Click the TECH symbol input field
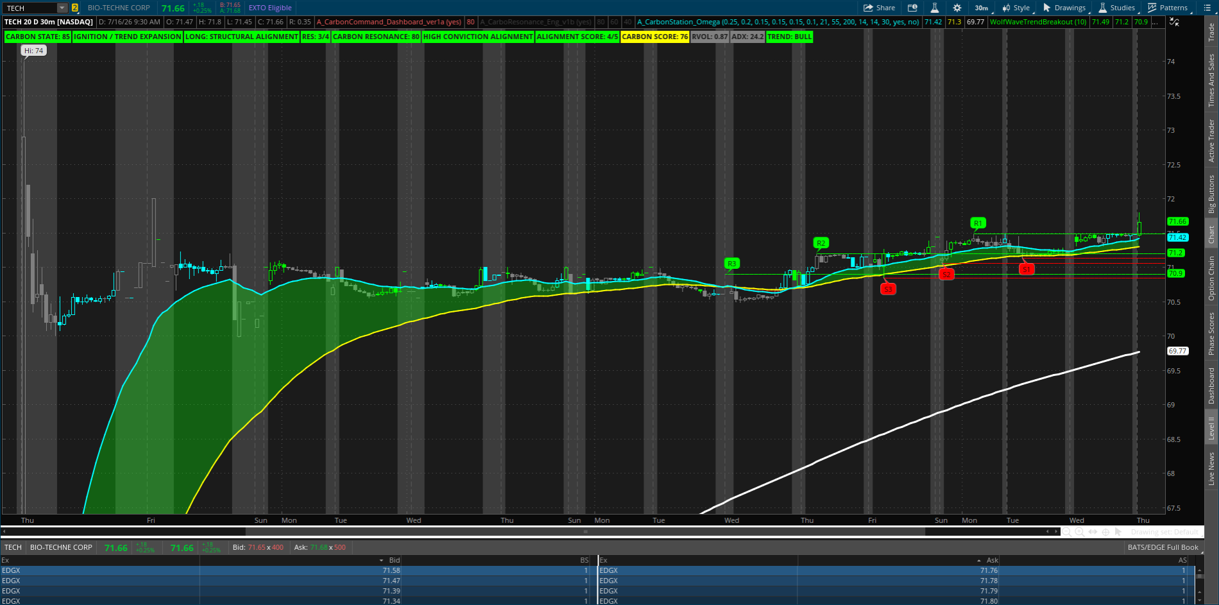Image resolution: width=1219 pixels, height=605 pixels. (30, 8)
